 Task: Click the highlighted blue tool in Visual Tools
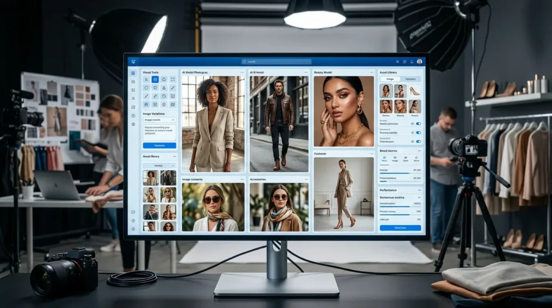coord(155,80)
